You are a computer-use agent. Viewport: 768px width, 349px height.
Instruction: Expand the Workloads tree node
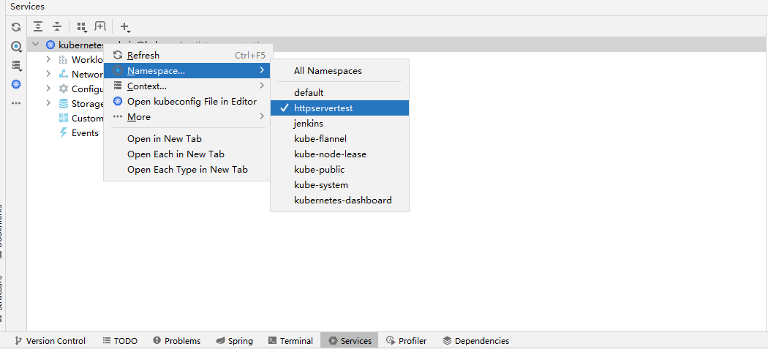[48, 59]
